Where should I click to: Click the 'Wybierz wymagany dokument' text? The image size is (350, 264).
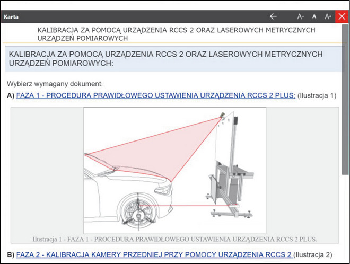click(x=55, y=84)
